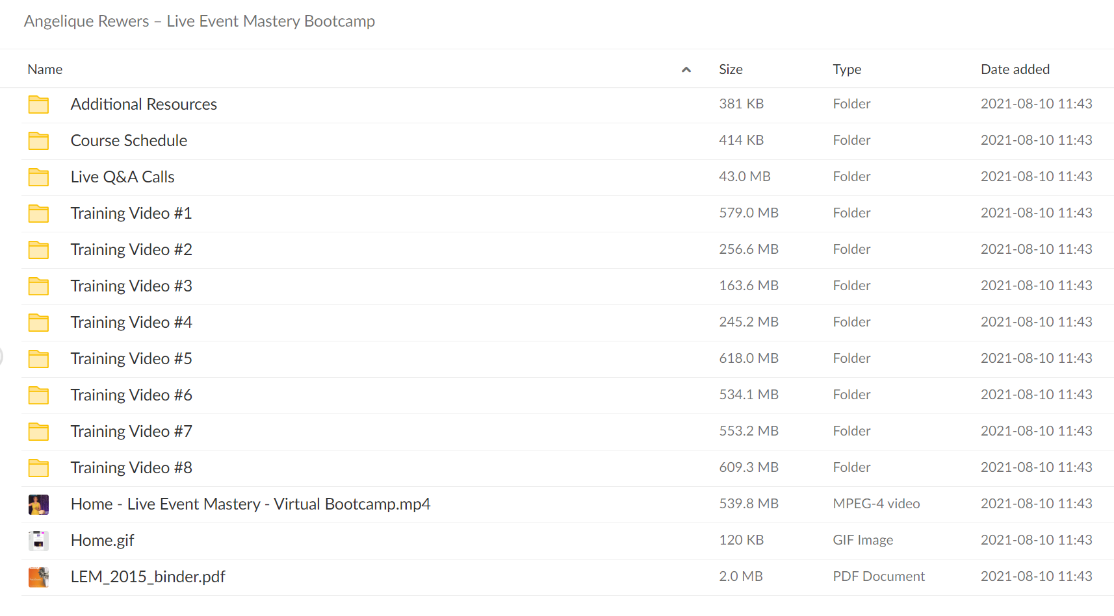The width and height of the screenshot is (1114, 616).
Task: Open the video thumbnail for Virtual Bootcamp.mp4
Action: click(38, 504)
